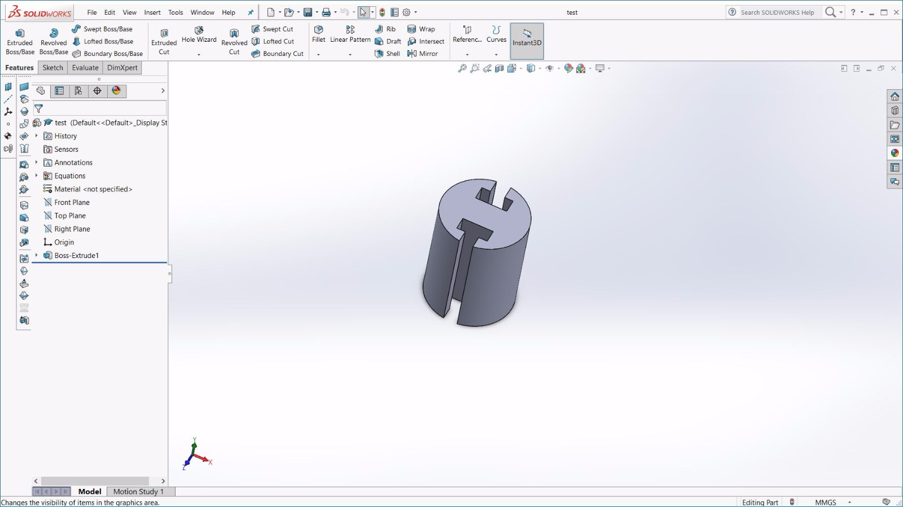Screen dimensions: 903x507
Task: Open the DisplayManager tab
Action: (117, 91)
